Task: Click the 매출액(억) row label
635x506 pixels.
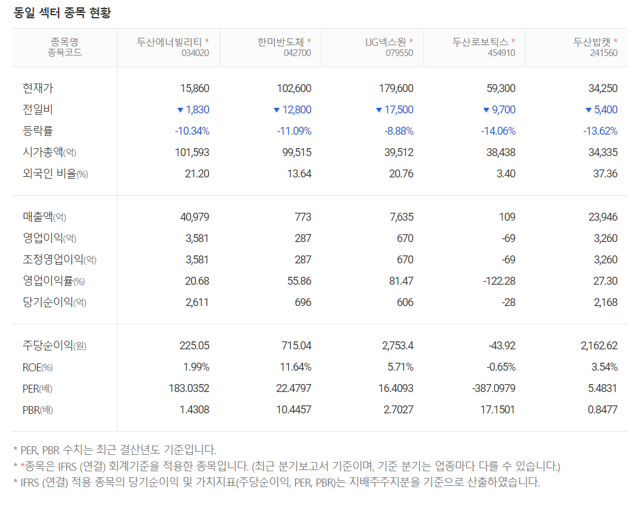Action: click(44, 217)
